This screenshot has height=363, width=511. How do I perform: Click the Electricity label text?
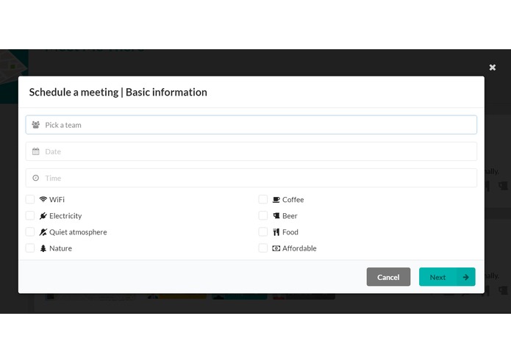pyautogui.click(x=65, y=216)
